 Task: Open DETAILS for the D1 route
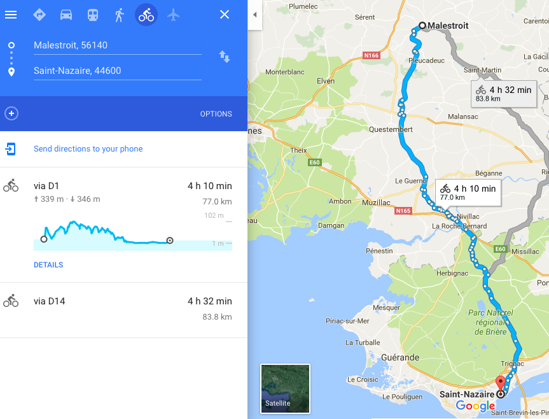point(48,265)
